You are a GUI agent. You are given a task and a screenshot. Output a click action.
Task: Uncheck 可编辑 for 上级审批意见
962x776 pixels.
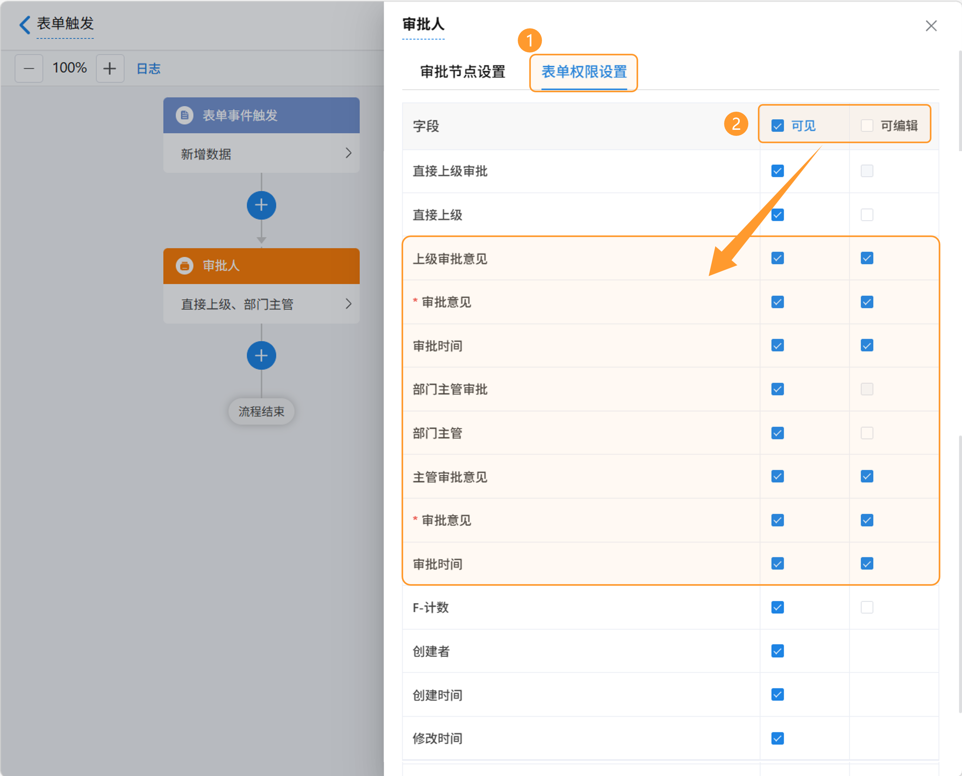(867, 258)
